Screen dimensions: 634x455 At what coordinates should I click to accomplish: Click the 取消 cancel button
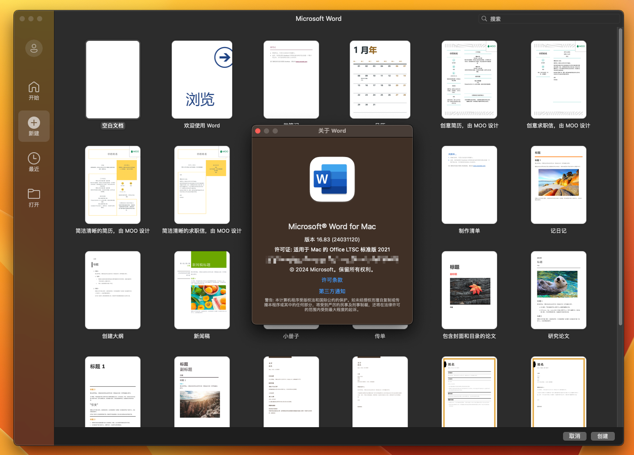click(575, 436)
